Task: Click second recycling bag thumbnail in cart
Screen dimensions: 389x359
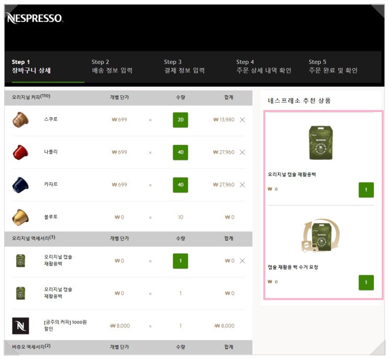Action: [20, 293]
